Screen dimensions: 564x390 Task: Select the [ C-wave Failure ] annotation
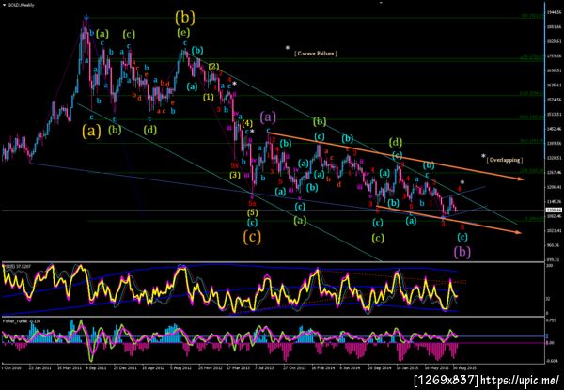316,54
